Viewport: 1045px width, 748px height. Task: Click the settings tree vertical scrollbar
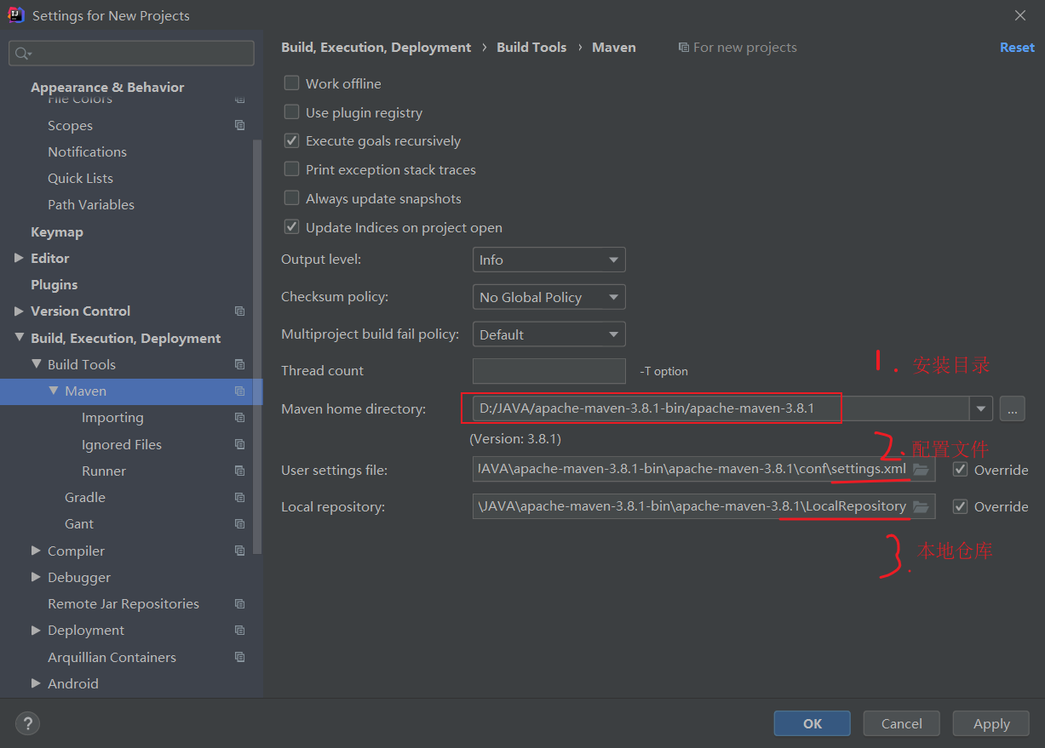258,346
